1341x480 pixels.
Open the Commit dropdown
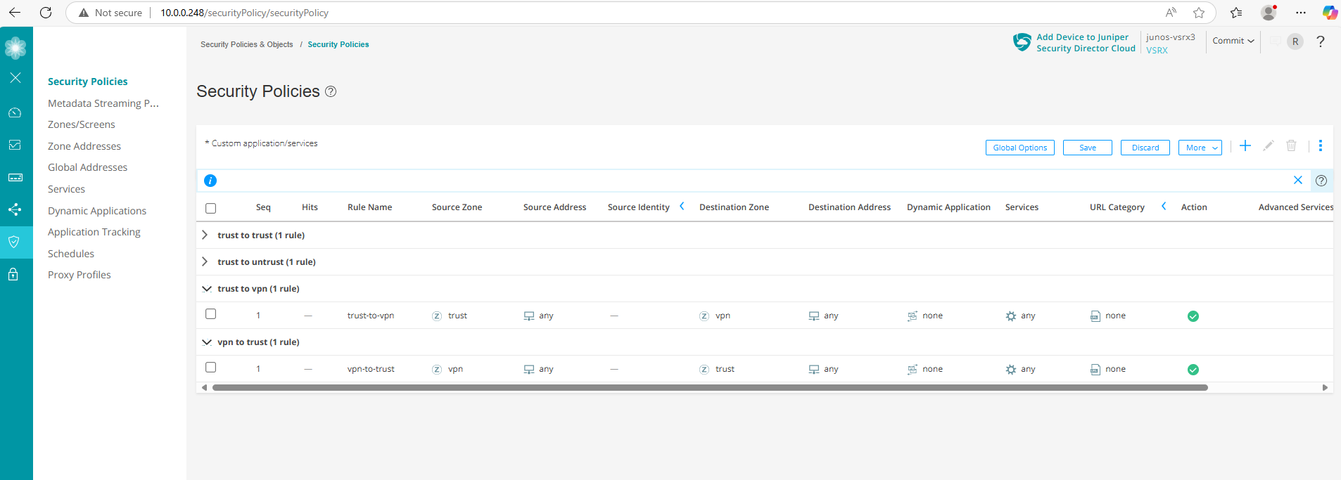point(1233,41)
